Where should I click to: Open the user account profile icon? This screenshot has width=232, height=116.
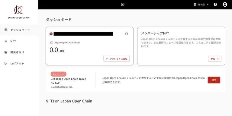click(x=225, y=5)
